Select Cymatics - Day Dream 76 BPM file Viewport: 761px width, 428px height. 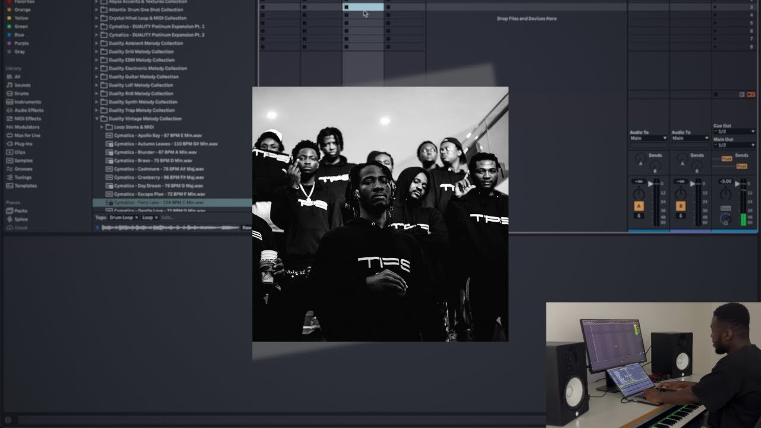pyautogui.click(x=155, y=185)
